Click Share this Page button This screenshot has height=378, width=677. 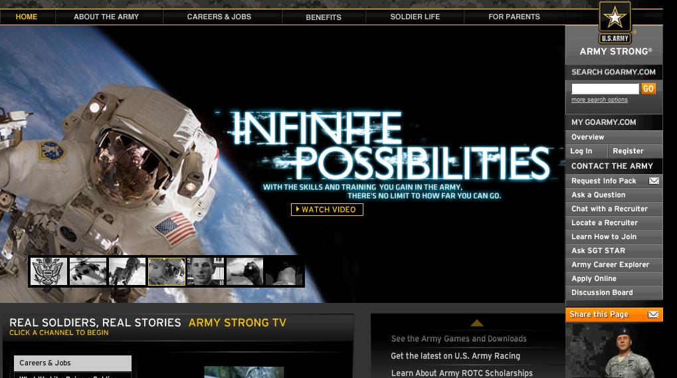(x=613, y=315)
